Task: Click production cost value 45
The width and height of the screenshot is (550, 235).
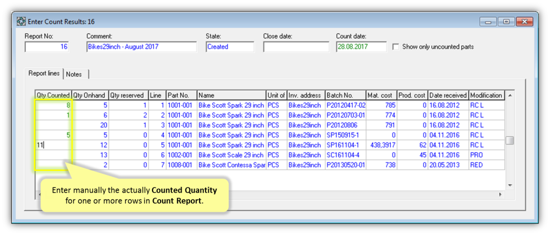Action: coord(412,155)
